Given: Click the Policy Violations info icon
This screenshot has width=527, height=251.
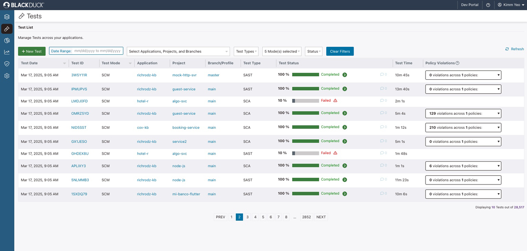Looking at the screenshot, I should pos(458,63).
